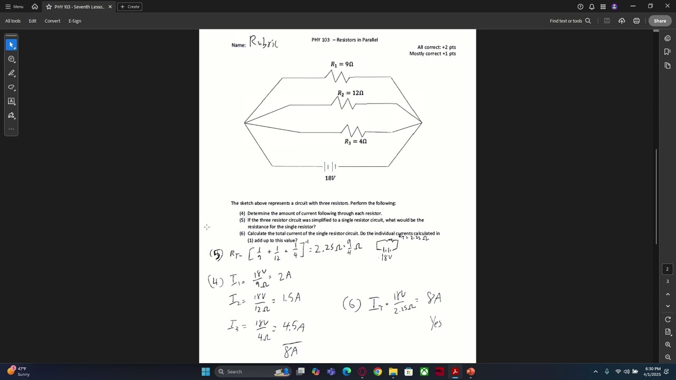
Task: Click the upload to cloud icon
Action: 622,21
